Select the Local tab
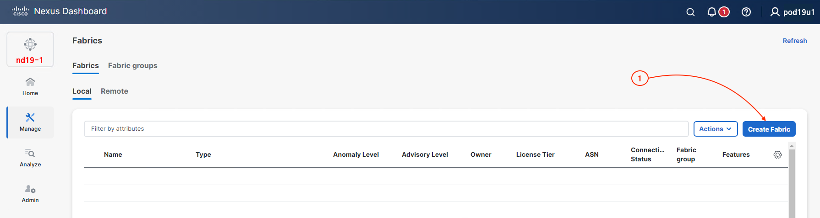Viewport: 820px width, 218px height. click(x=82, y=91)
